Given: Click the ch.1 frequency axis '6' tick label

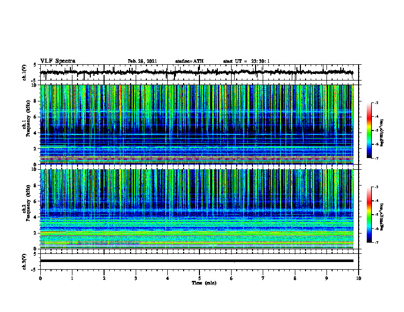Looking at the screenshot, I should [x=36, y=117].
